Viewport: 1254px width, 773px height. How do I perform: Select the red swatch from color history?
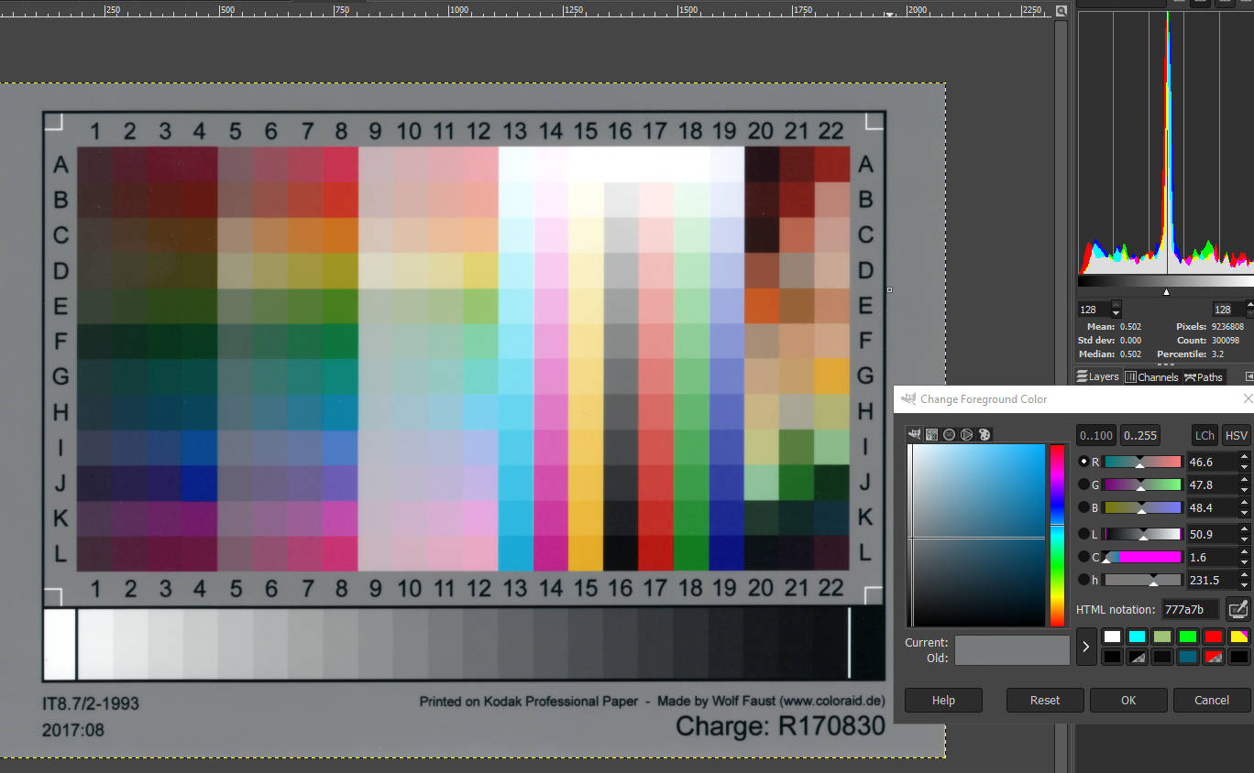tap(1211, 636)
